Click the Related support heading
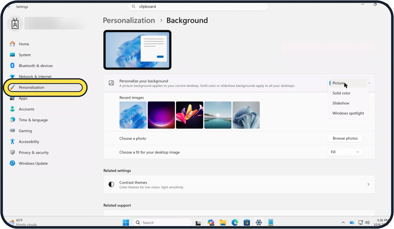The width and height of the screenshot is (394, 229). 117,205
